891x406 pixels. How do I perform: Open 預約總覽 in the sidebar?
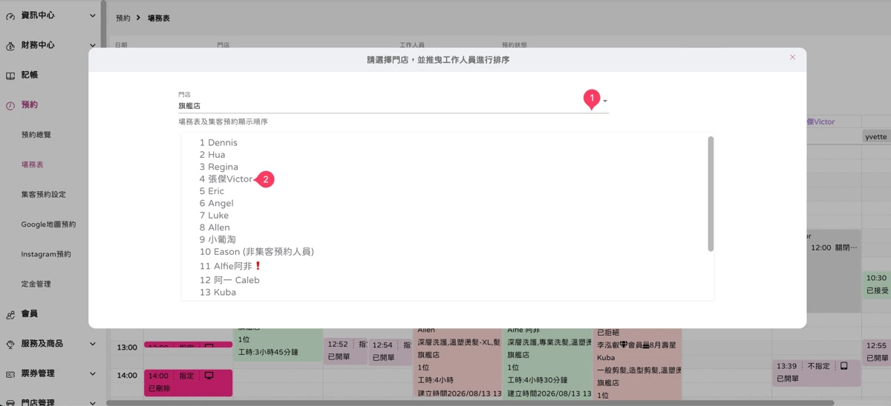pyautogui.click(x=36, y=135)
